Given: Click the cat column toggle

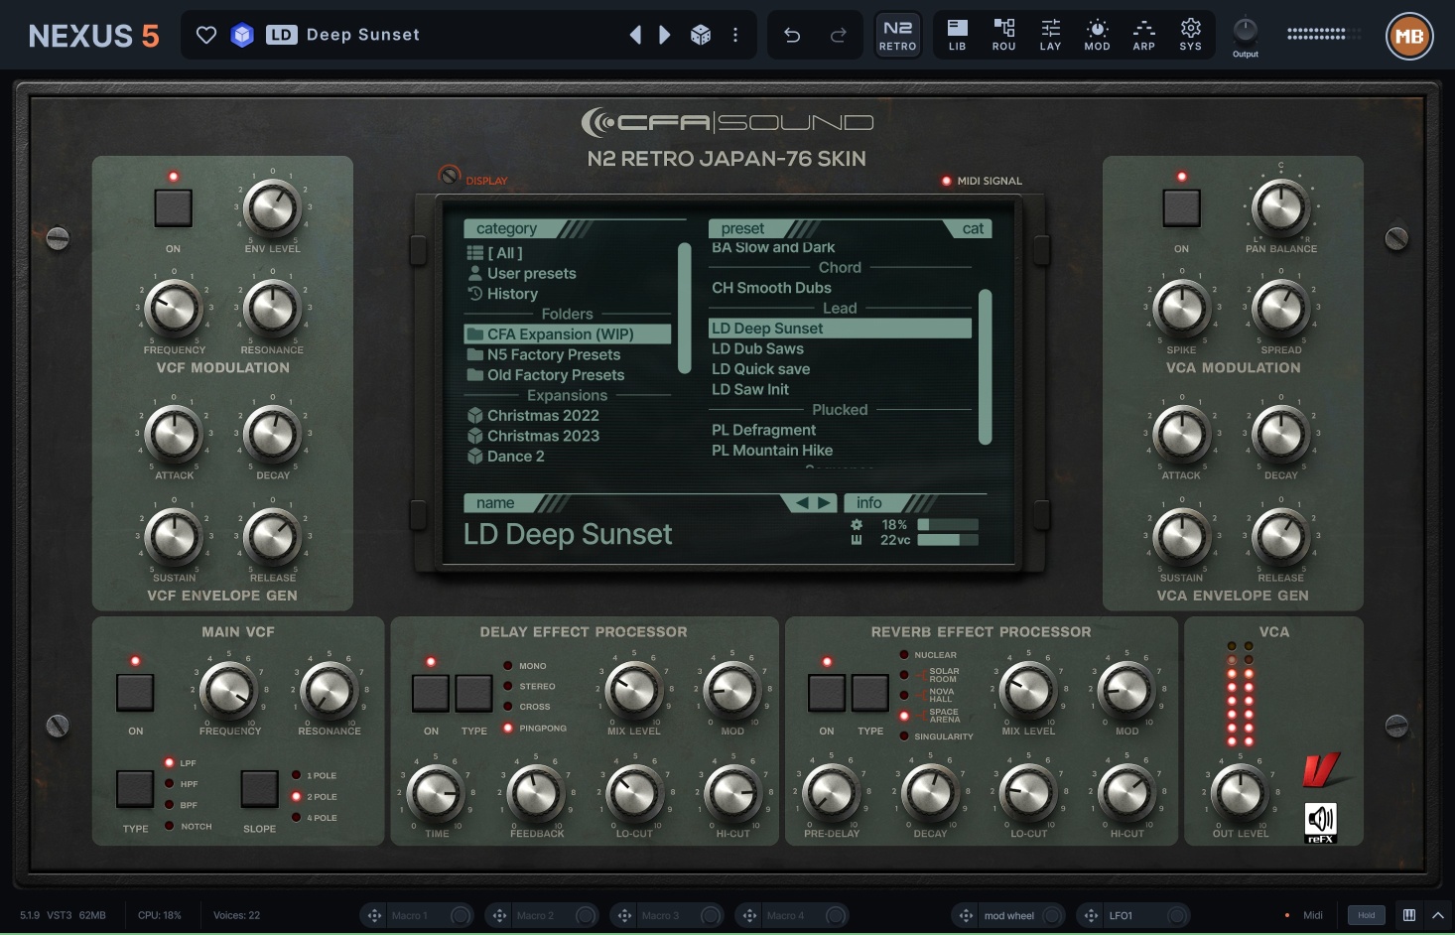Looking at the screenshot, I should click(x=972, y=228).
